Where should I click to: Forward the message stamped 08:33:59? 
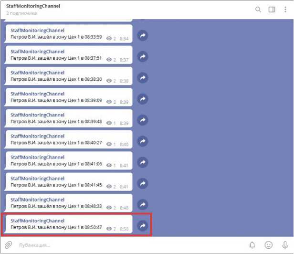click(x=143, y=35)
